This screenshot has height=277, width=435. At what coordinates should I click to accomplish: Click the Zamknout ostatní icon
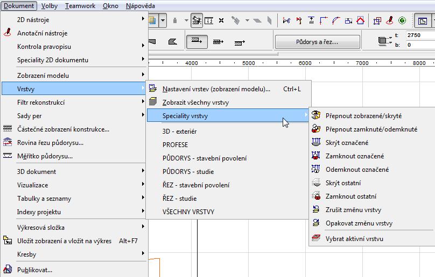click(315, 196)
